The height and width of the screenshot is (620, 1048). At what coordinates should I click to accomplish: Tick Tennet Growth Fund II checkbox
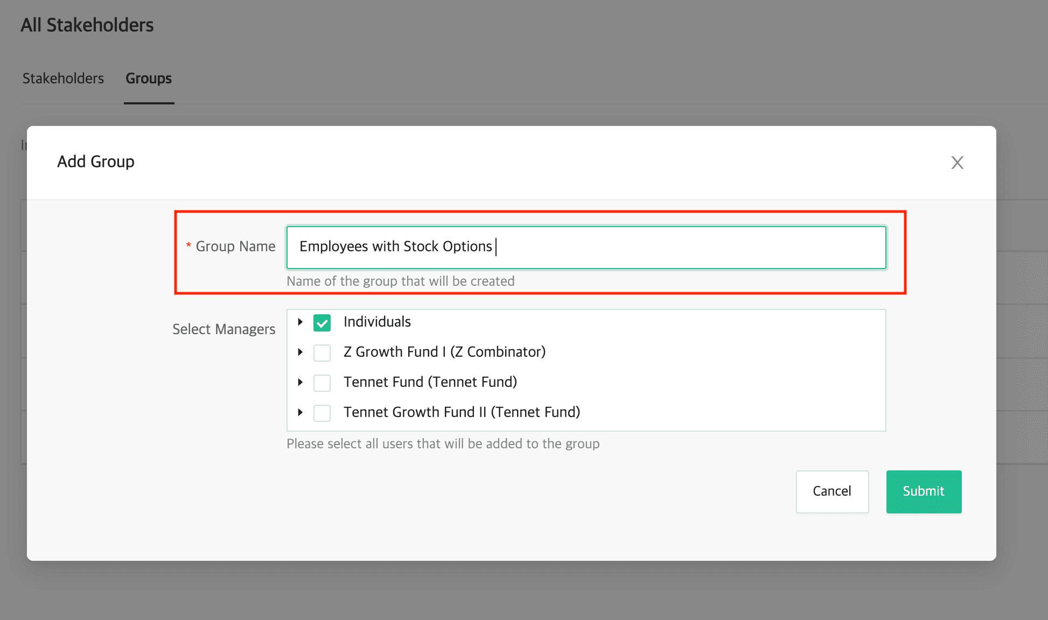pyautogui.click(x=322, y=413)
